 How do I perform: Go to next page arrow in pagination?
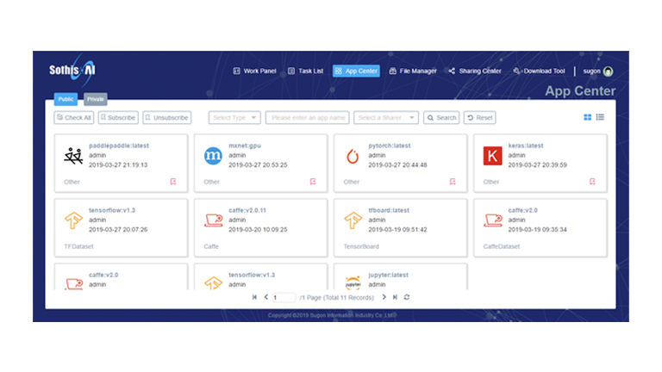pos(384,297)
